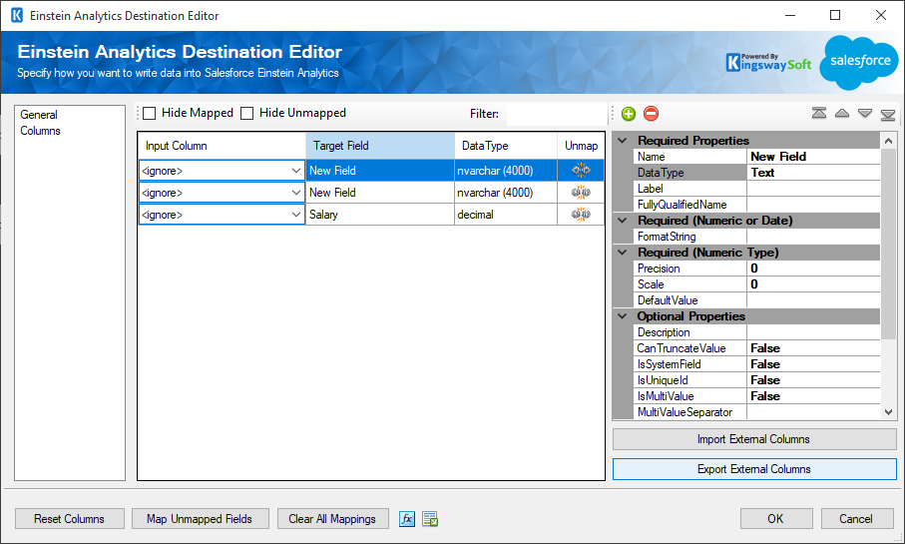Edit the Scale property value
Screen dimensions: 905x544
(x=813, y=284)
